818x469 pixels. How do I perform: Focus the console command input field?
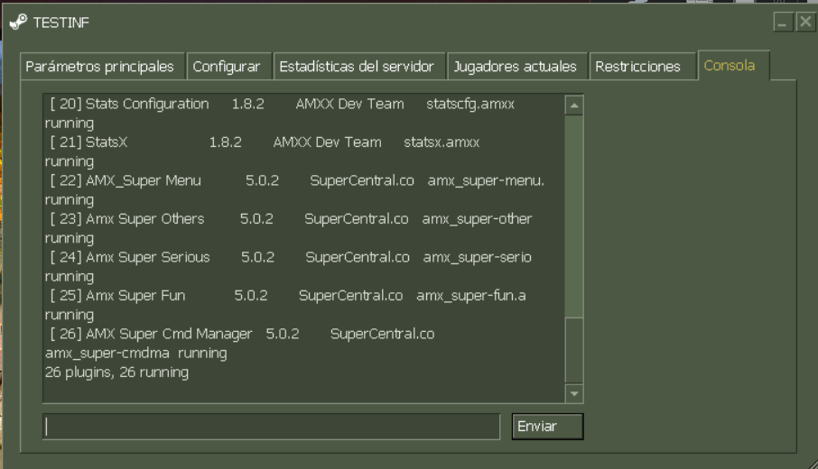tap(271, 427)
